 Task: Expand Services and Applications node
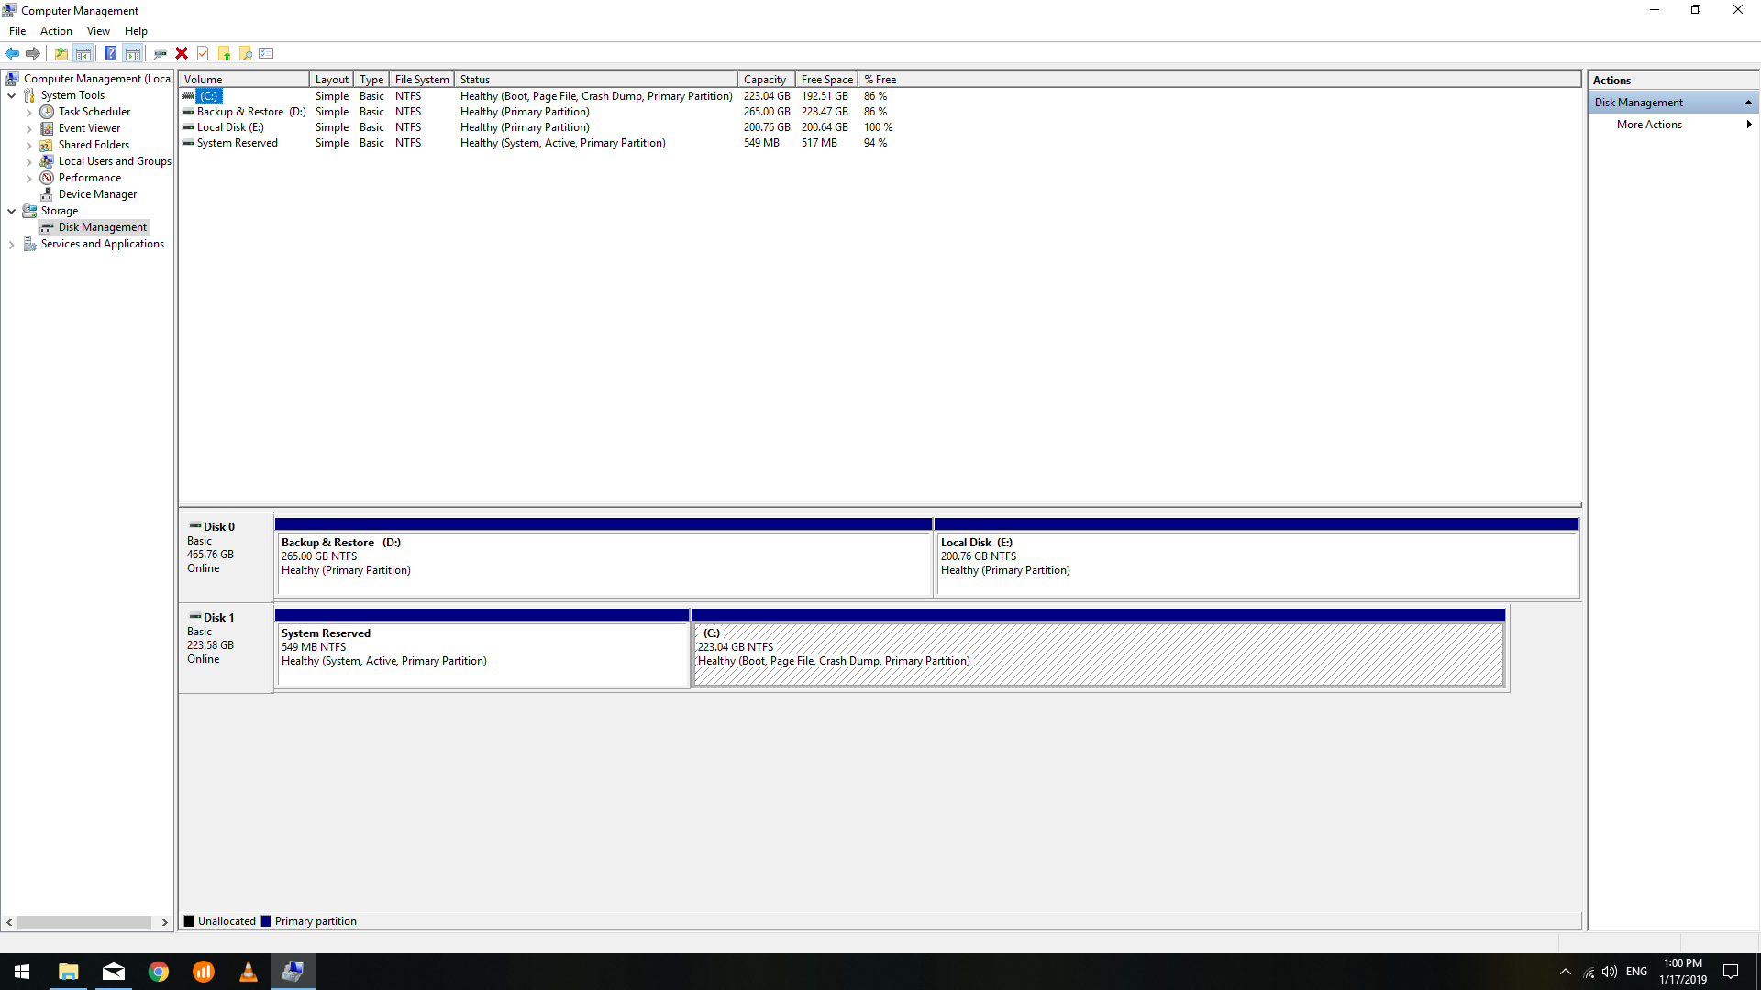[11, 245]
